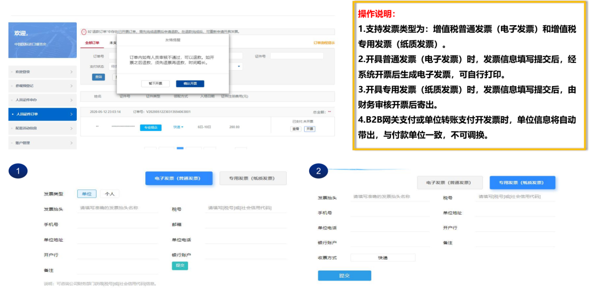Click 确认开票 in the reminder dialog
The width and height of the screenshot is (592, 292).
tap(190, 84)
